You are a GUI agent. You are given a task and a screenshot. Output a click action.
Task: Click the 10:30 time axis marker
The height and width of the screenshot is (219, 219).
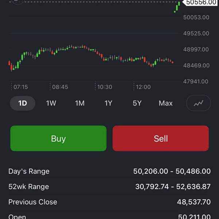pyautogui.click(x=104, y=87)
